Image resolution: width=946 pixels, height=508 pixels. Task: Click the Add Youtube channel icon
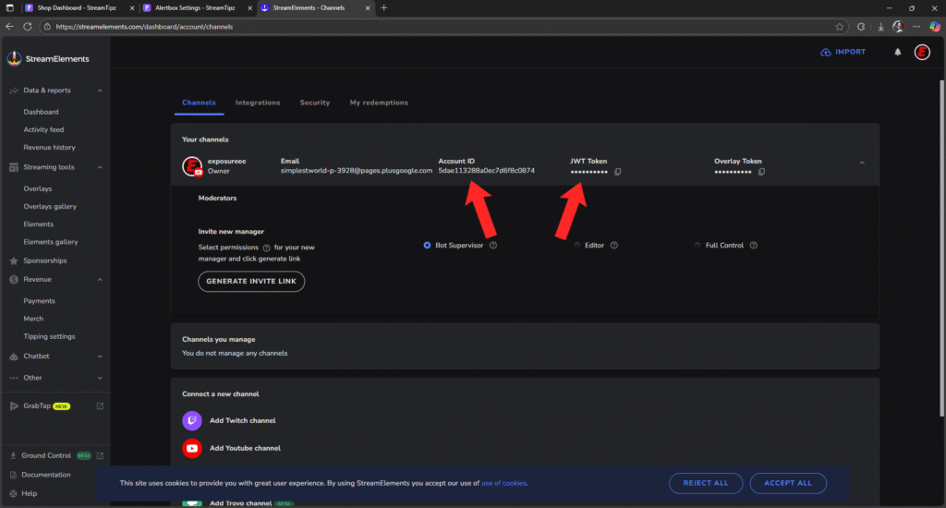192,448
